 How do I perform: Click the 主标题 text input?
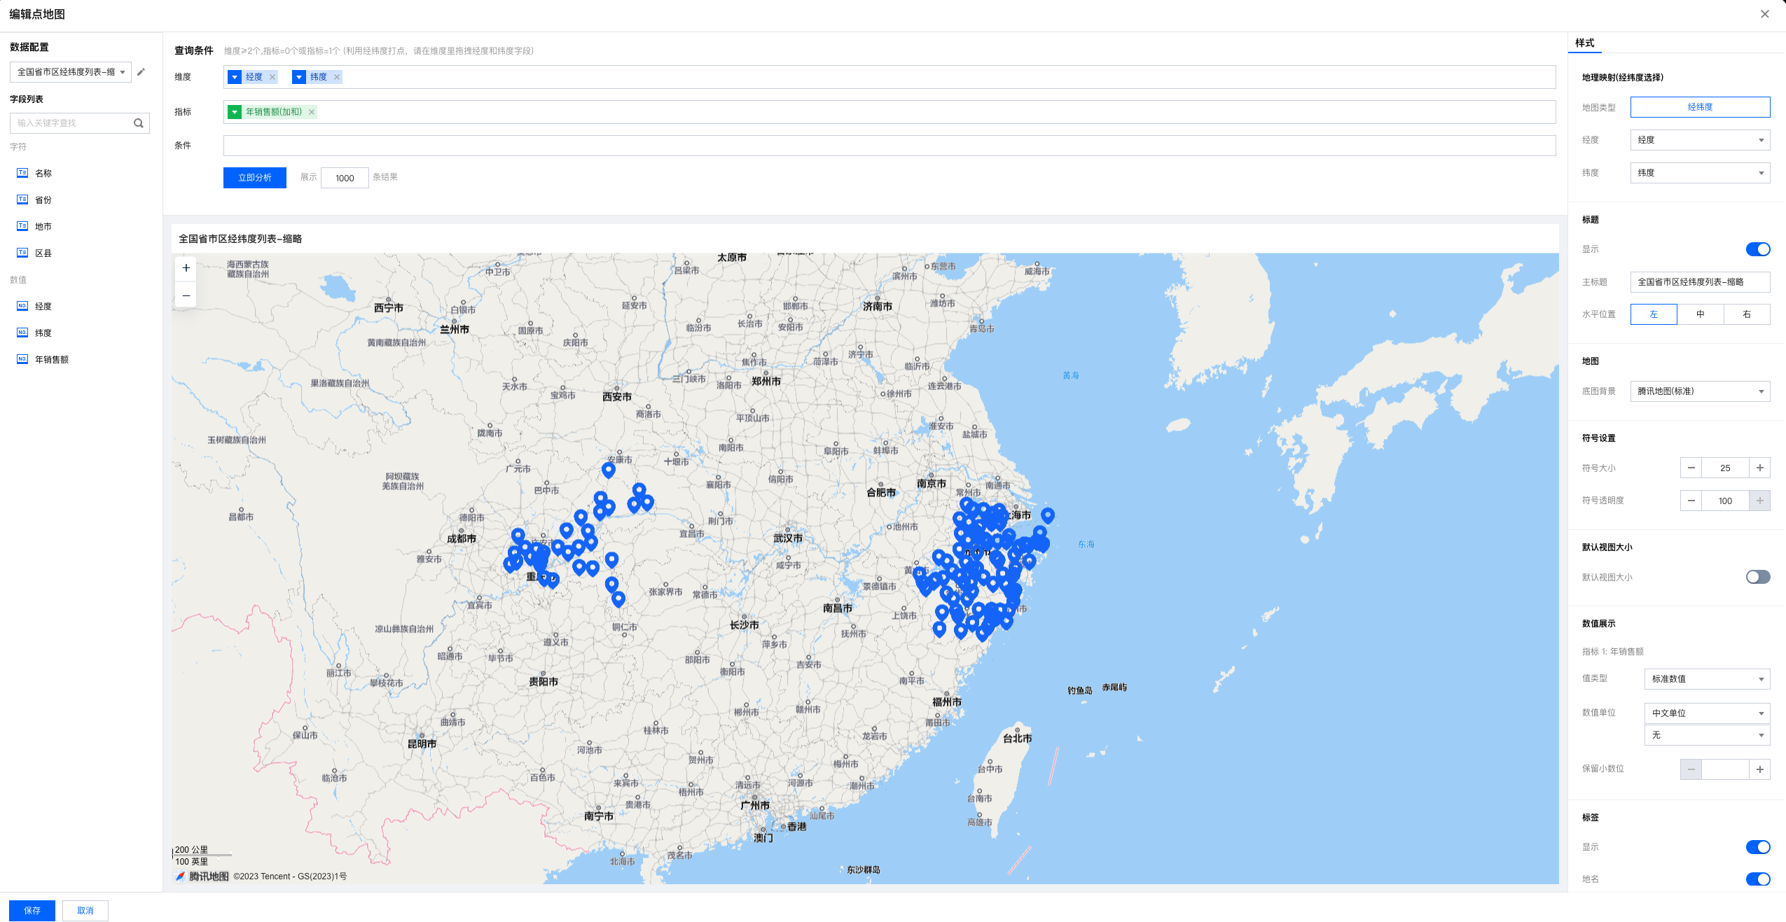[x=1699, y=282]
